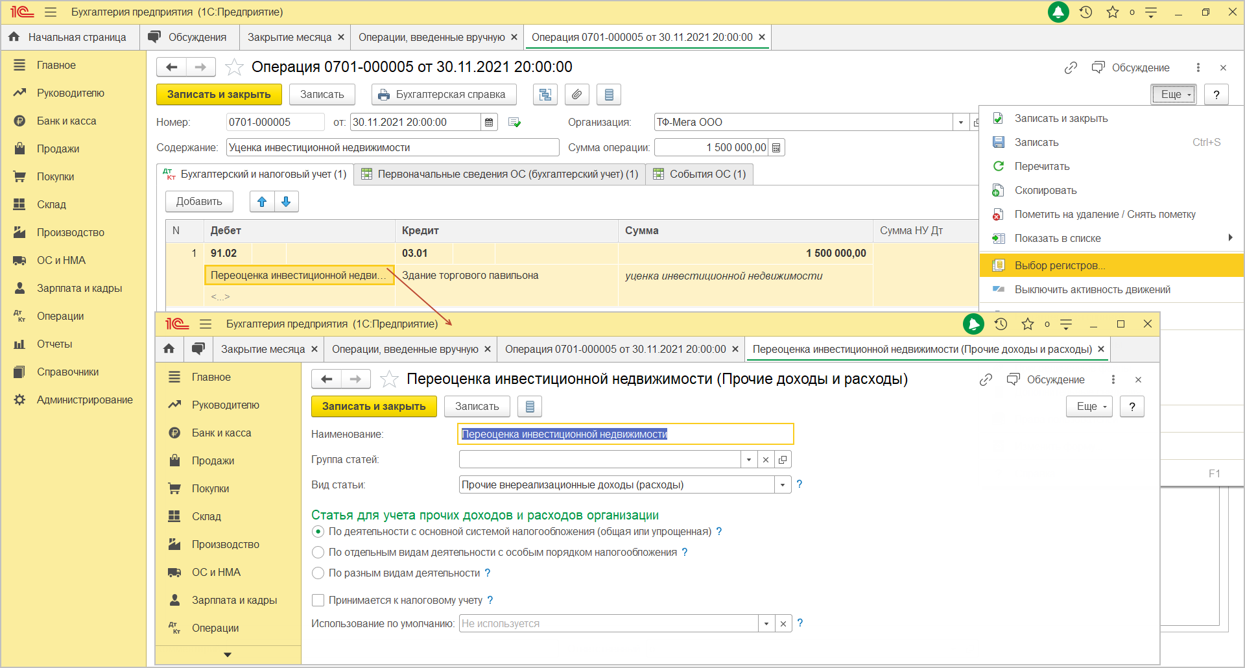Open history icon in second window title bar

[x=1001, y=324]
